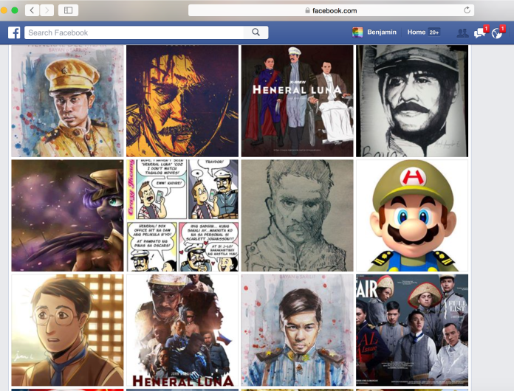Toggle Safari's sidebar button
514x391 pixels.
[x=68, y=10]
